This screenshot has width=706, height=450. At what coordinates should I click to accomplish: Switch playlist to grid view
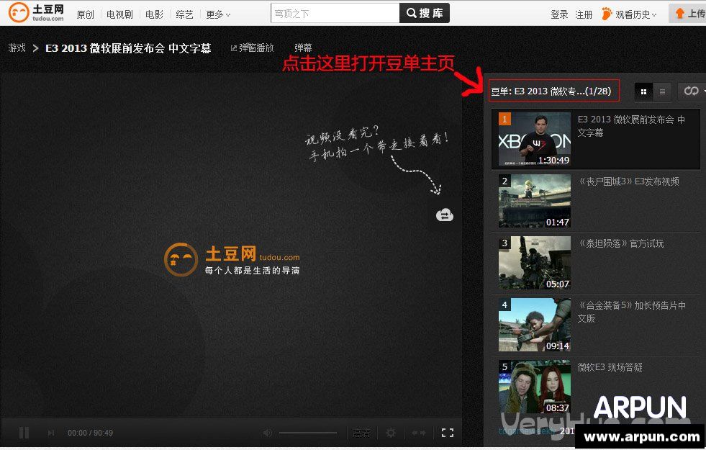pyautogui.click(x=643, y=91)
